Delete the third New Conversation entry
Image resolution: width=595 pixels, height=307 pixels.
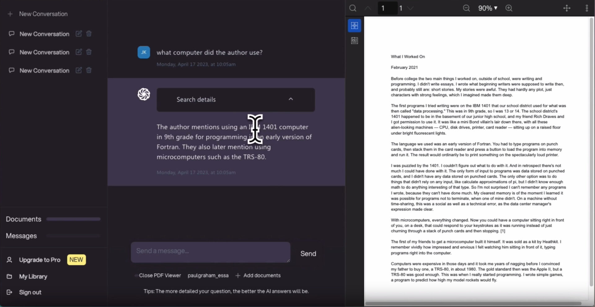[x=89, y=70]
